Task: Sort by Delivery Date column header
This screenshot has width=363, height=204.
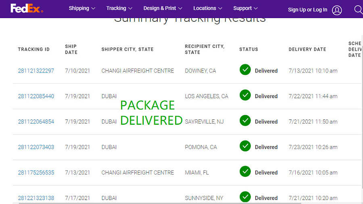Action: (307, 49)
